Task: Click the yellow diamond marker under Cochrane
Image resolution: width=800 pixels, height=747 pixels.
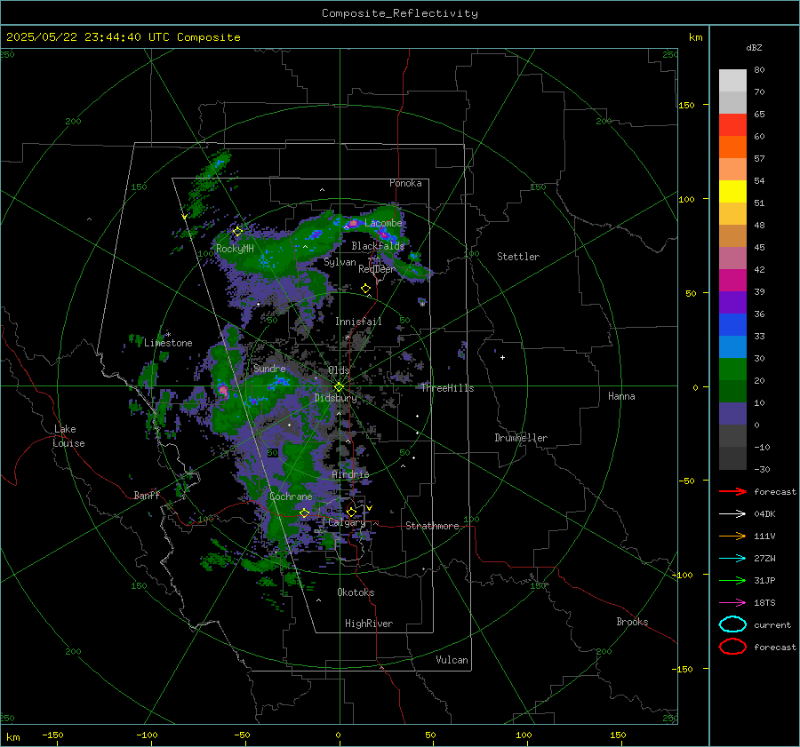Action: click(304, 513)
